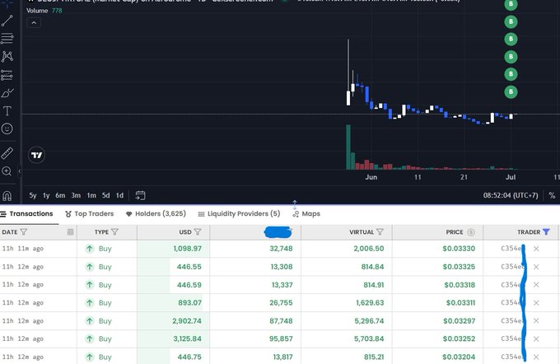The height and width of the screenshot is (364, 560).
Task: Open the forecasting and measurement tool
Action: click(x=7, y=75)
